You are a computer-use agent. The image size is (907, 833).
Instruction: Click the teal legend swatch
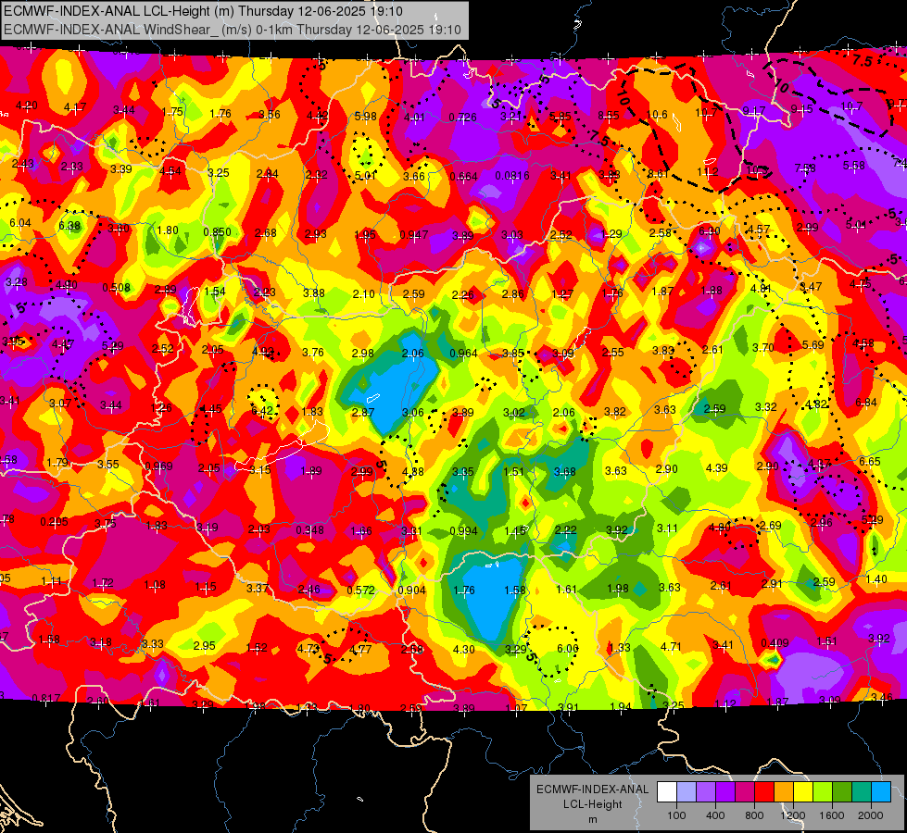[861, 792]
